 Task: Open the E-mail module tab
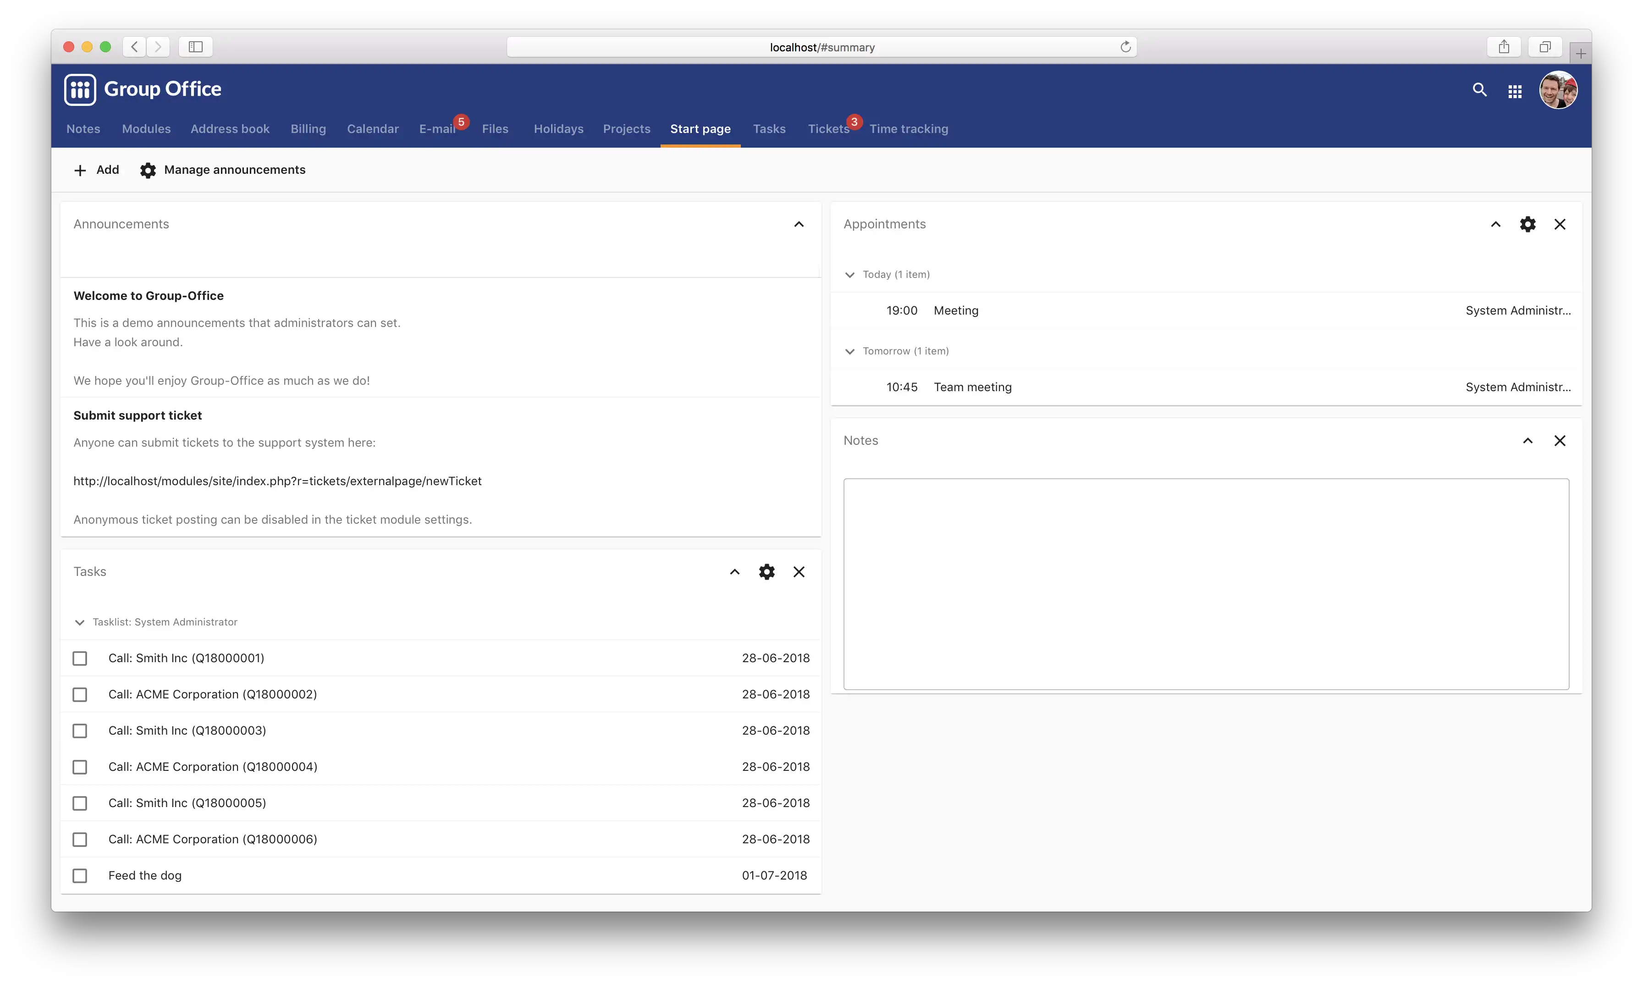point(437,128)
